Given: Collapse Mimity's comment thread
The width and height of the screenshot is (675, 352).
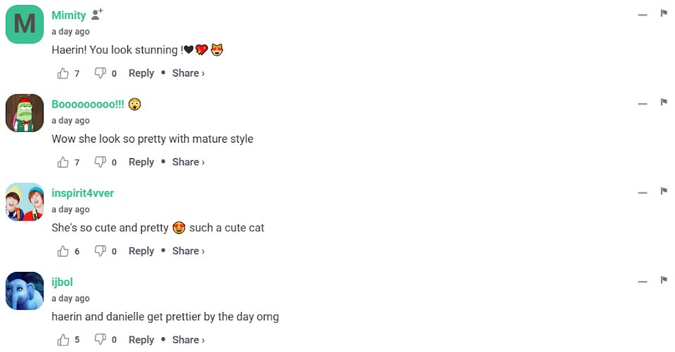Looking at the screenshot, I should (x=642, y=15).
